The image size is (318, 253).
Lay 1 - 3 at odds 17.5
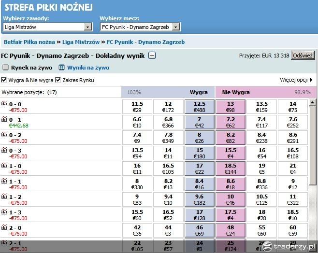point(231,215)
